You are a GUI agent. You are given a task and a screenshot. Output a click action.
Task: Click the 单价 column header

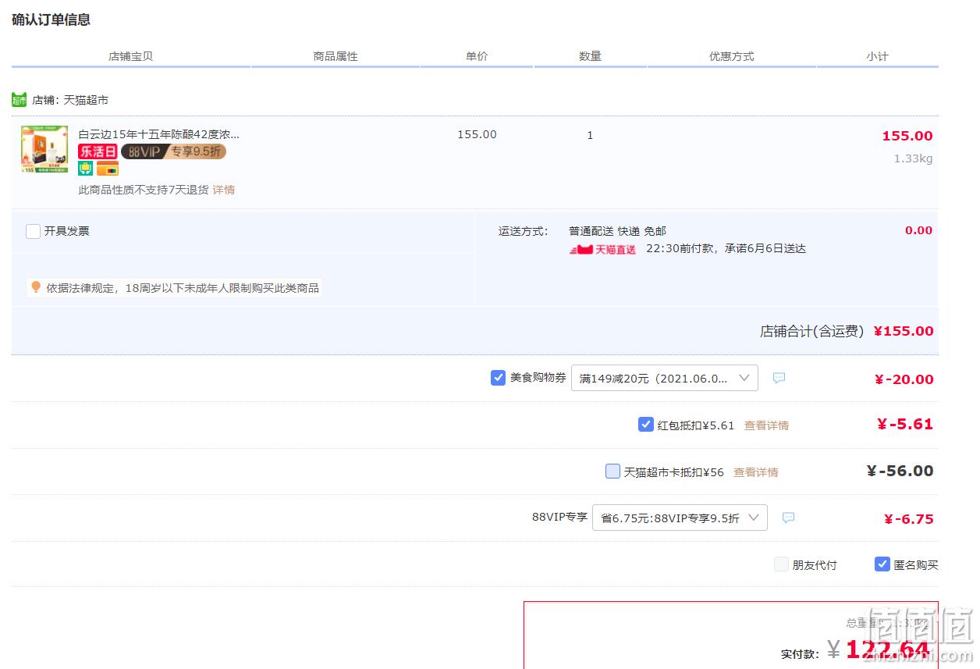click(477, 56)
